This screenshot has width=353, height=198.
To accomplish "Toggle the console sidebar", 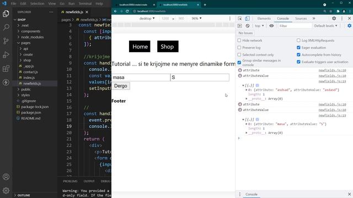I will point(239,26).
